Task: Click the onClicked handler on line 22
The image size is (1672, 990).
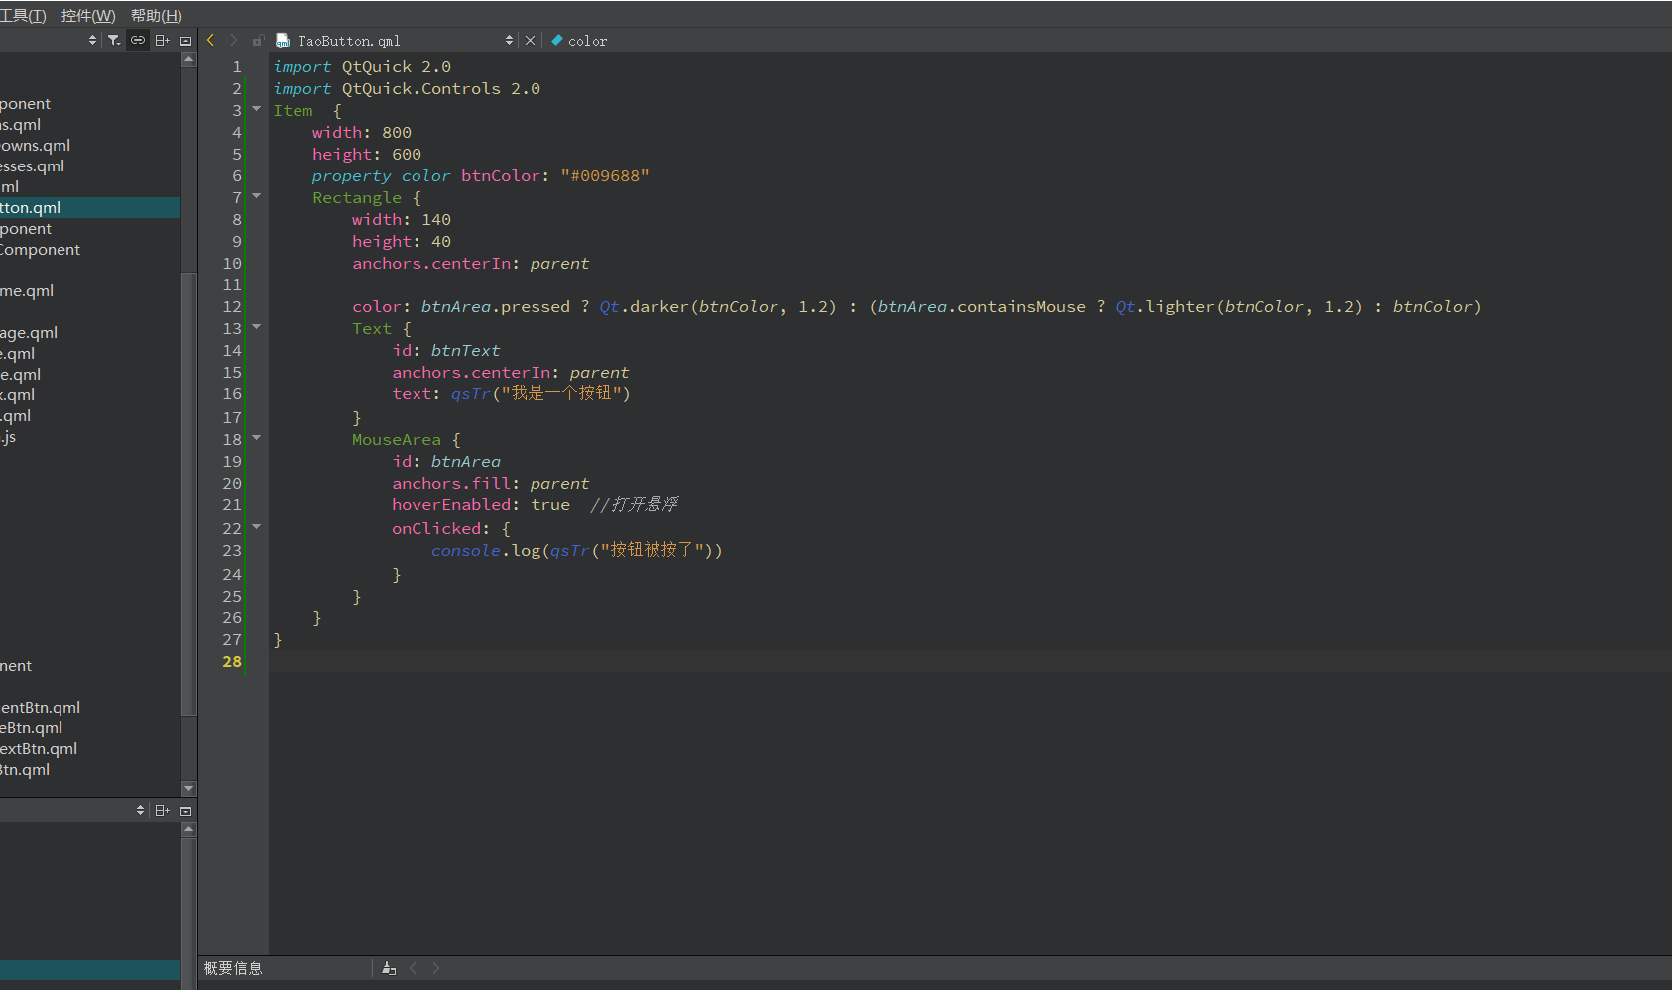Action: [436, 529]
